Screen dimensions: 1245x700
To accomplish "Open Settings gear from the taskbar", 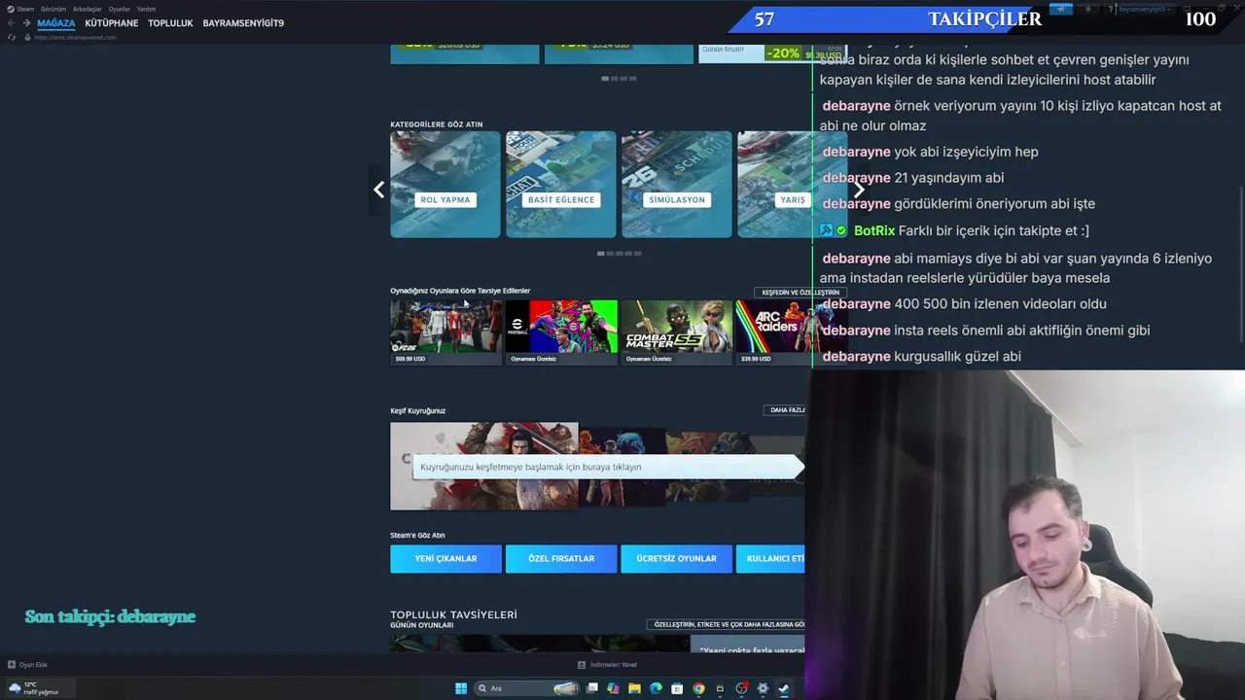I will click(x=763, y=688).
